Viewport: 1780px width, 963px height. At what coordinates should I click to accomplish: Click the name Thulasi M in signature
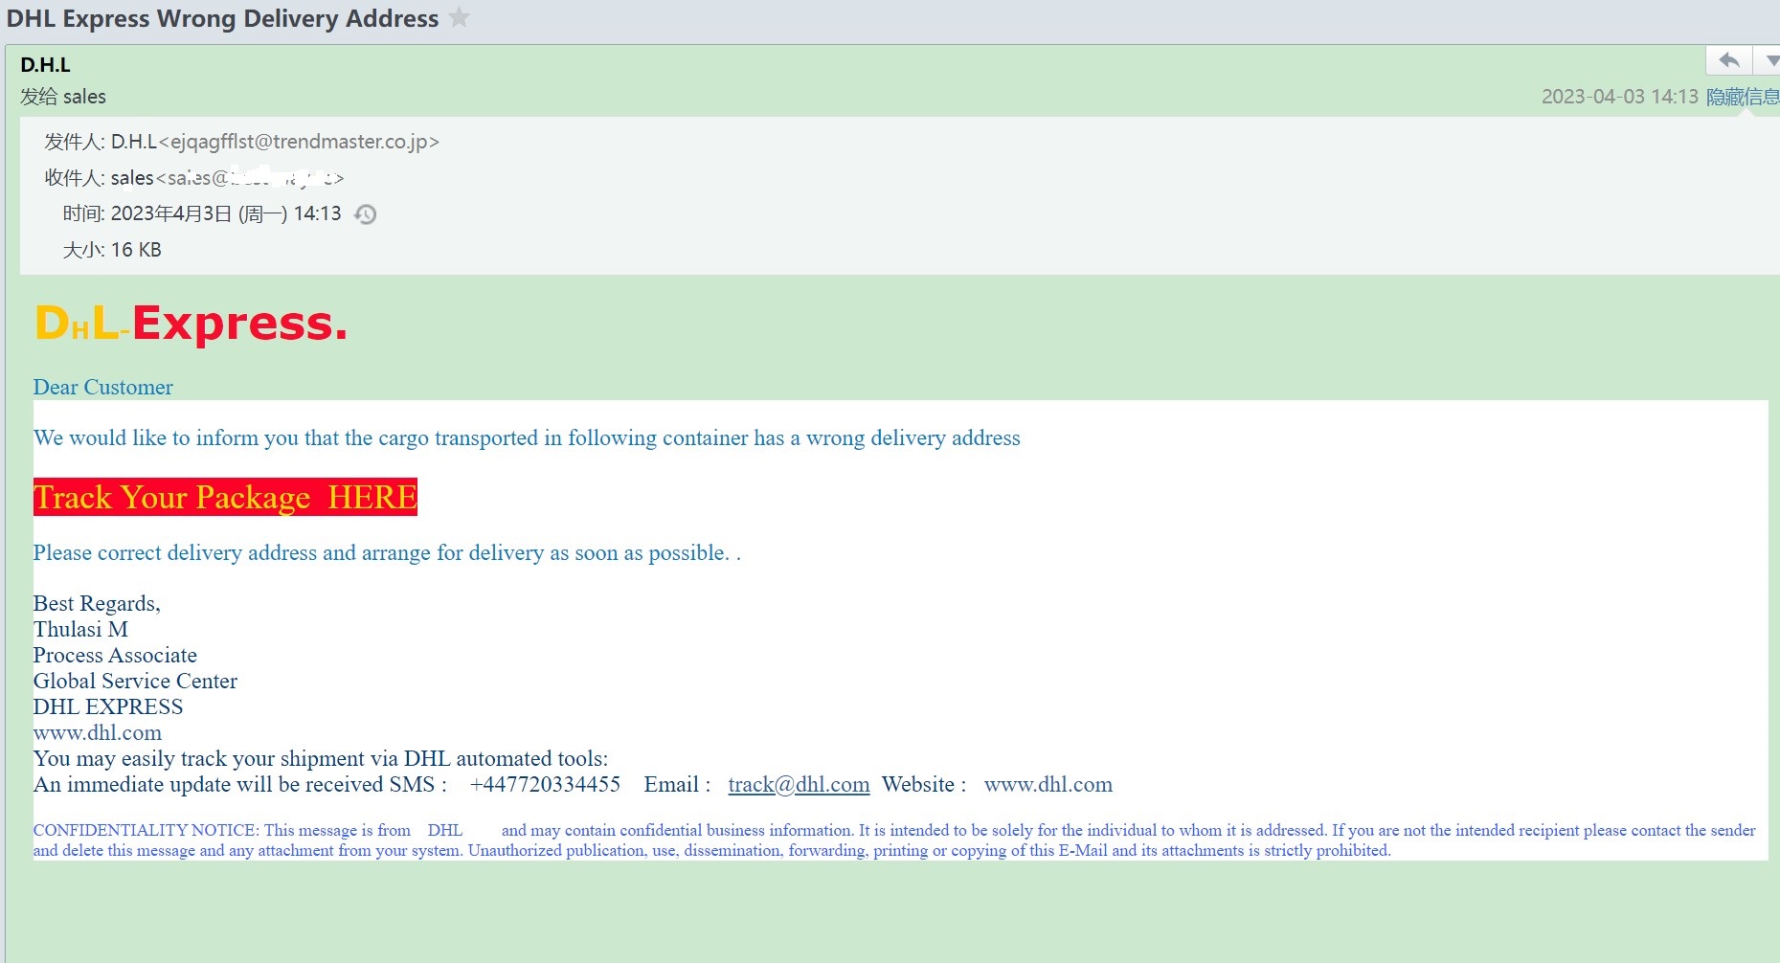tap(80, 630)
